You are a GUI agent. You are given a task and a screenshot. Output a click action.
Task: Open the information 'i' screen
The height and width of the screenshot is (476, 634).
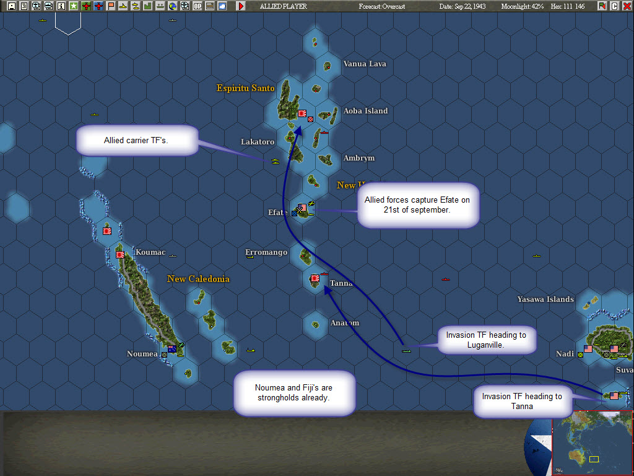pos(61,6)
